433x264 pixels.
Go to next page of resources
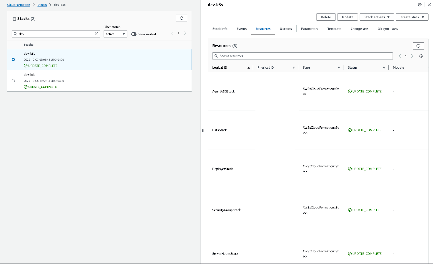[x=412, y=56]
